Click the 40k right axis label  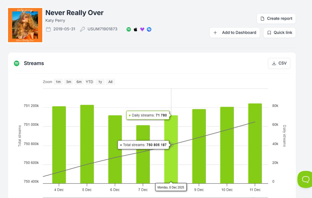(275, 144)
